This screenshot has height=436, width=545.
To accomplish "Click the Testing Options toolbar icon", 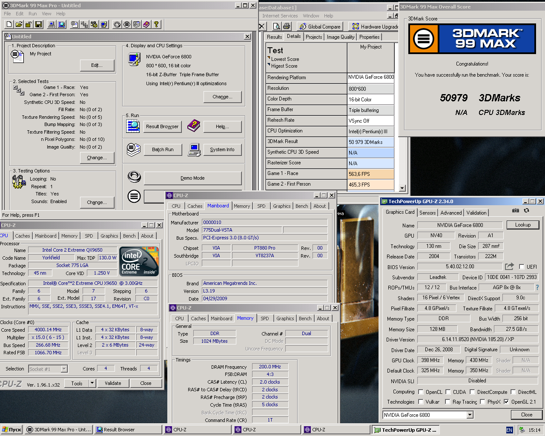I will (94, 24).
